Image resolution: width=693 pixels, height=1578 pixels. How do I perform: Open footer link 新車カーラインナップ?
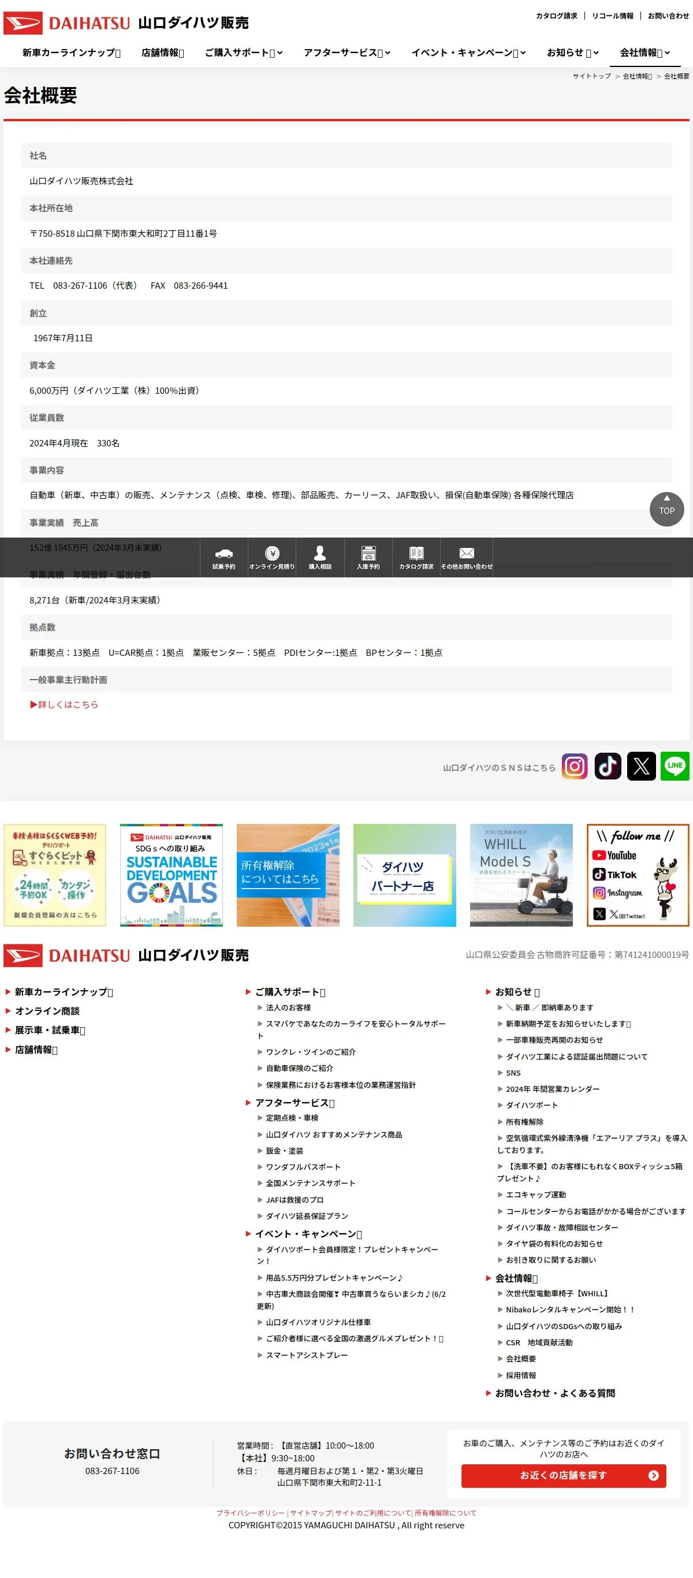tap(64, 992)
